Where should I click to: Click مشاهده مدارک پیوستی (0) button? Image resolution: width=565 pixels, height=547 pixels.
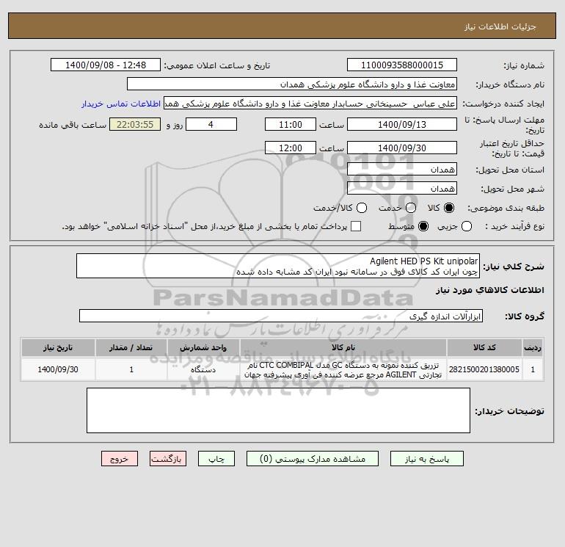pyautogui.click(x=313, y=459)
